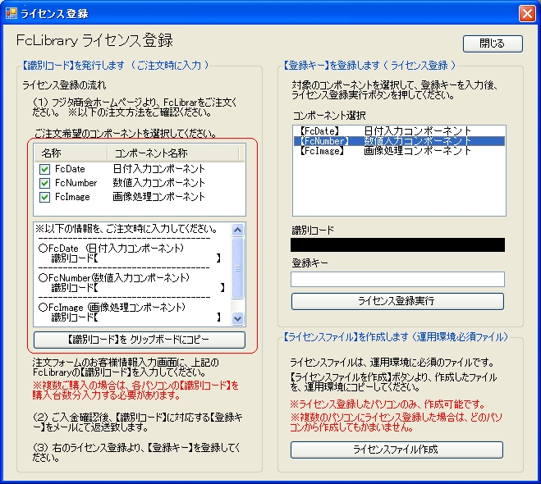
Task: Uncheck the FcNumber component checkbox
Action: point(44,183)
